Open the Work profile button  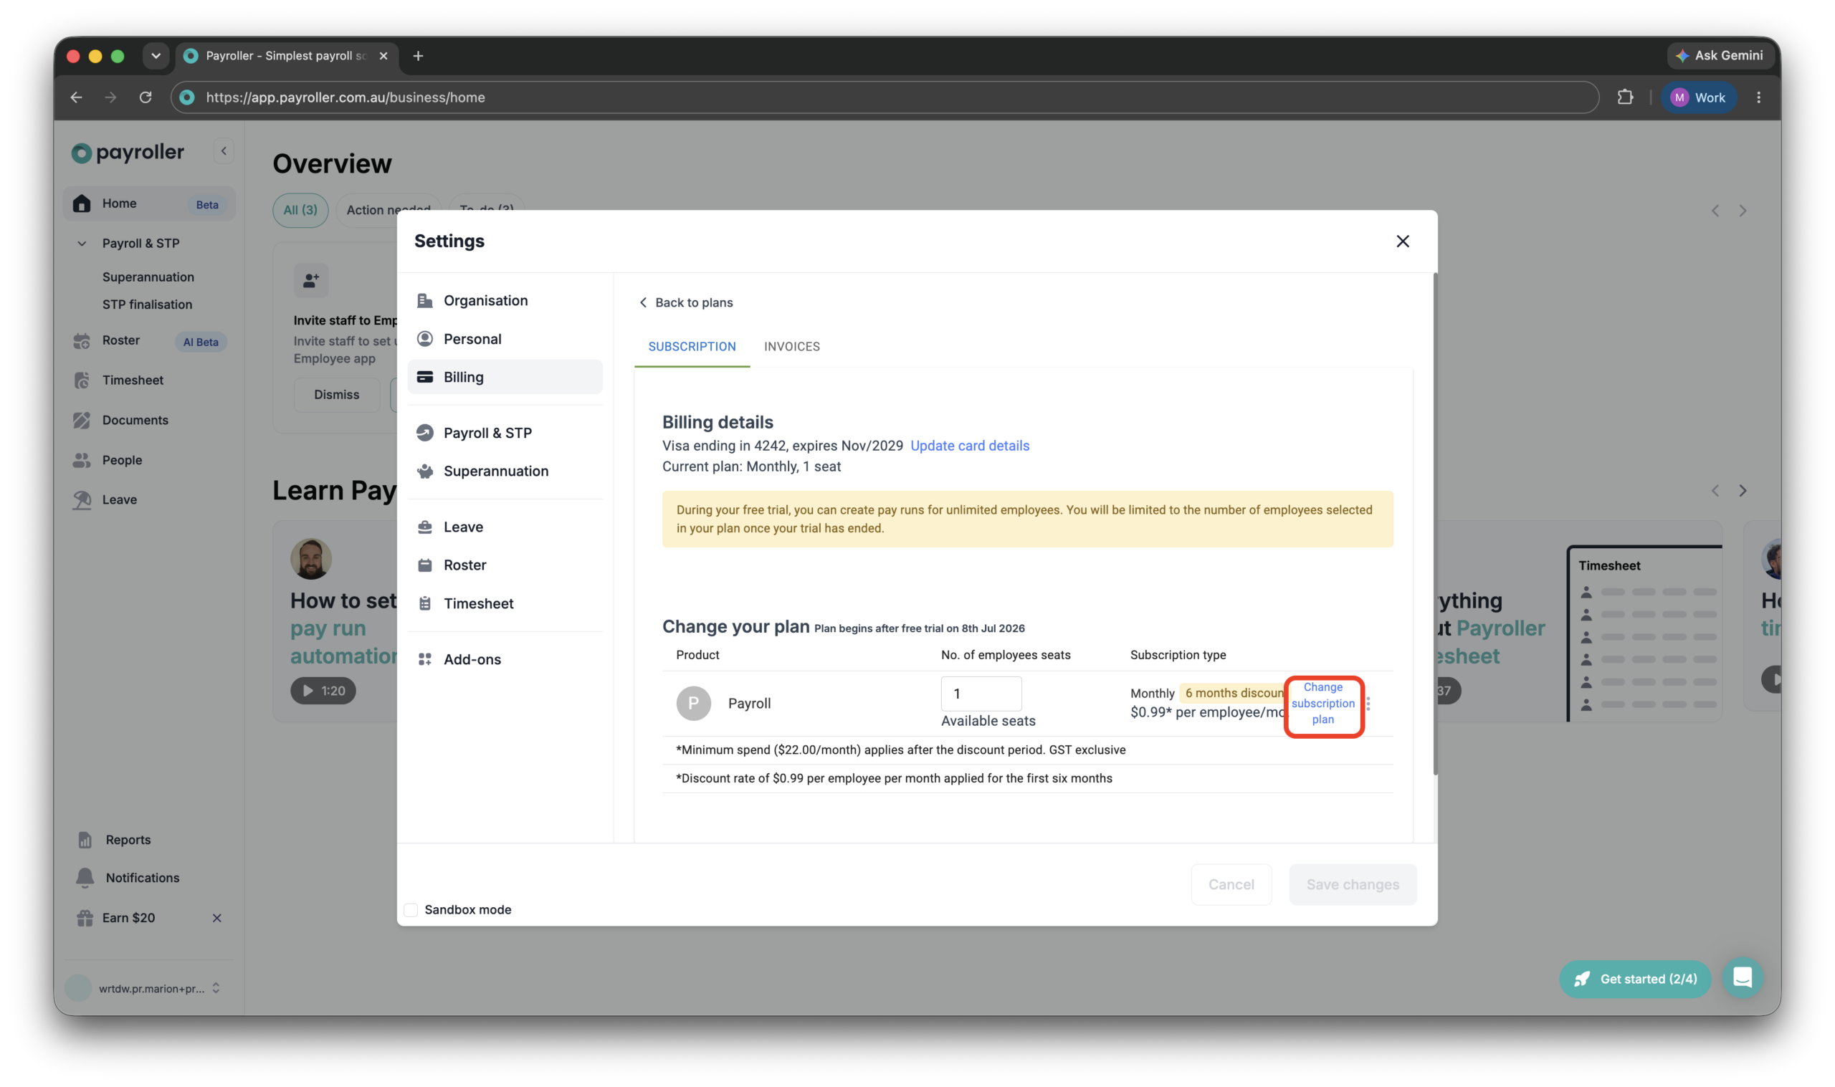pyautogui.click(x=1697, y=97)
